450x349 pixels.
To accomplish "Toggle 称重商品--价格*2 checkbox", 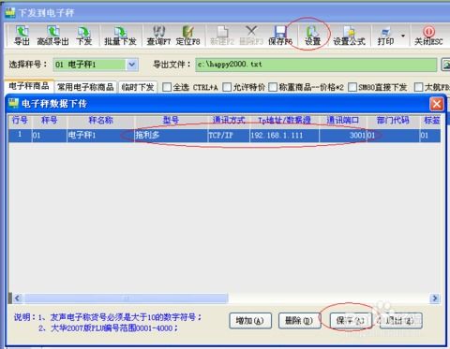I will click(273, 87).
